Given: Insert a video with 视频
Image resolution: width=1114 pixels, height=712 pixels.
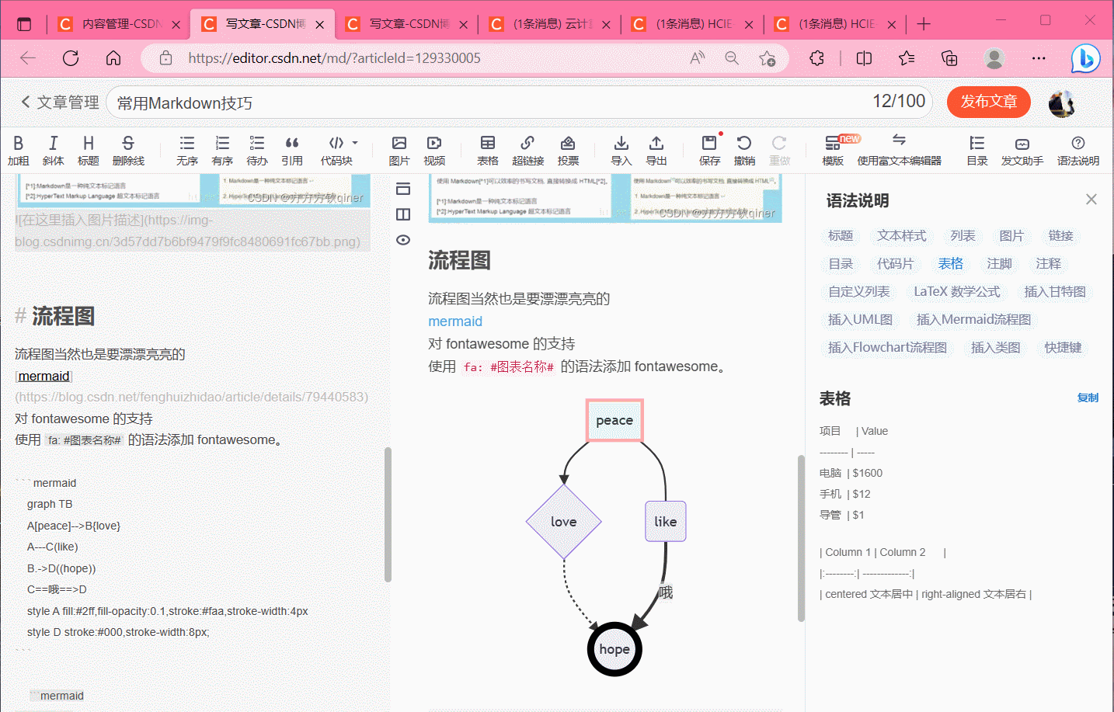Looking at the screenshot, I should (x=434, y=151).
